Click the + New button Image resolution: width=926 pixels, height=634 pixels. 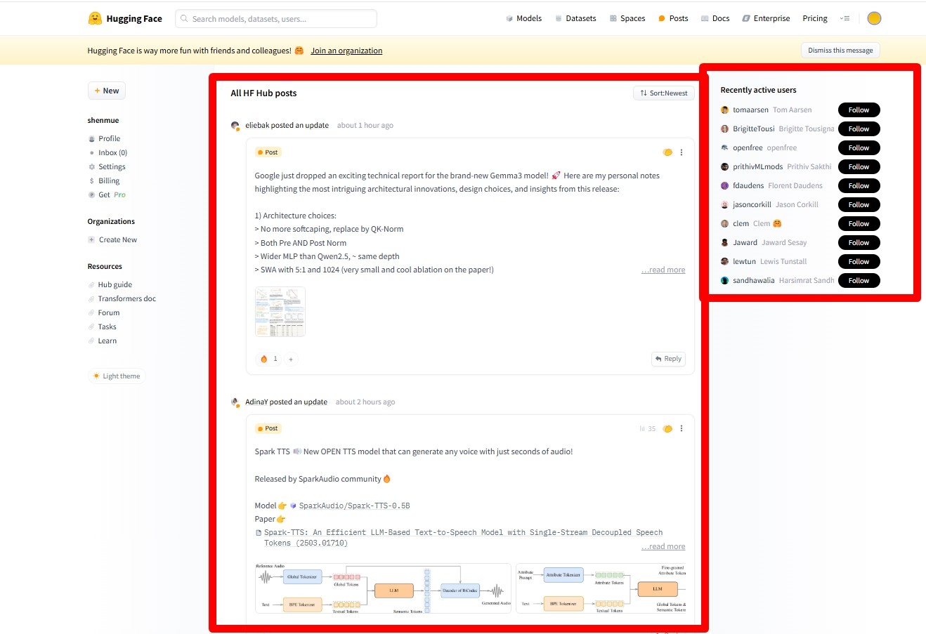[107, 91]
